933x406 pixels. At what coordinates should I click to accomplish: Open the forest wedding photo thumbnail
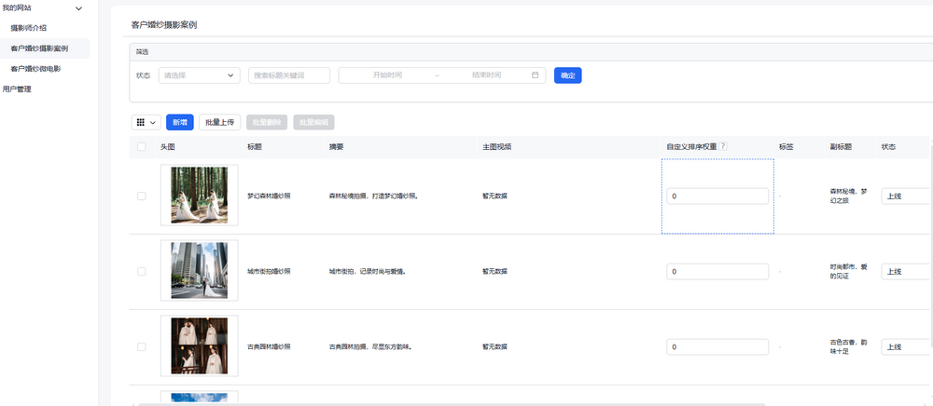pos(200,195)
